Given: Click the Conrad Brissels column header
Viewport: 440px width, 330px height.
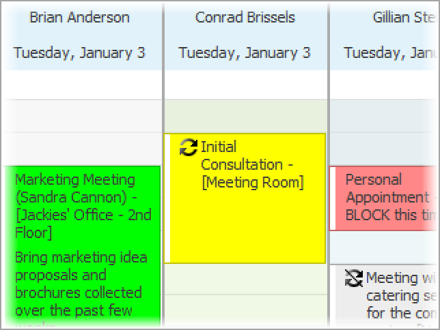Looking at the screenshot, I should tap(245, 17).
